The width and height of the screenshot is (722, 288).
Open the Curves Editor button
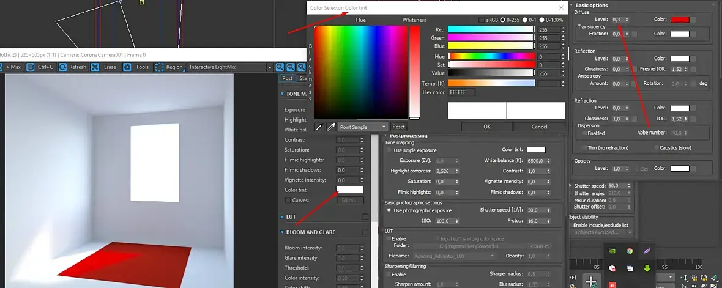351,200
